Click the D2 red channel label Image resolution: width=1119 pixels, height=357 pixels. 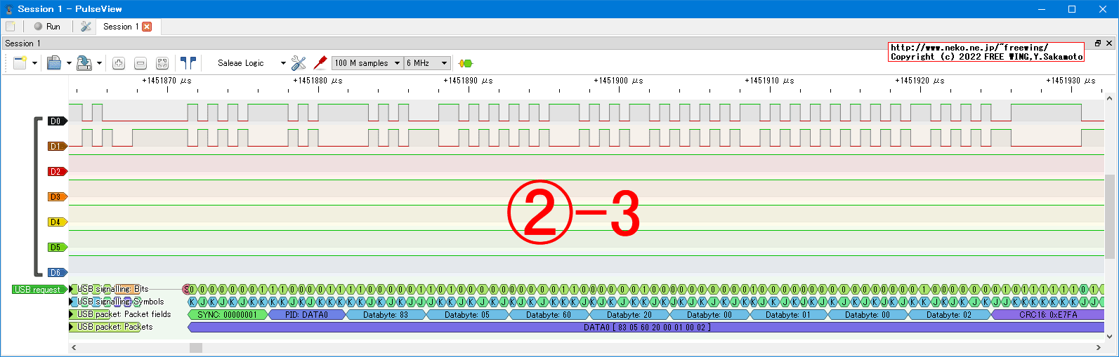click(x=55, y=172)
